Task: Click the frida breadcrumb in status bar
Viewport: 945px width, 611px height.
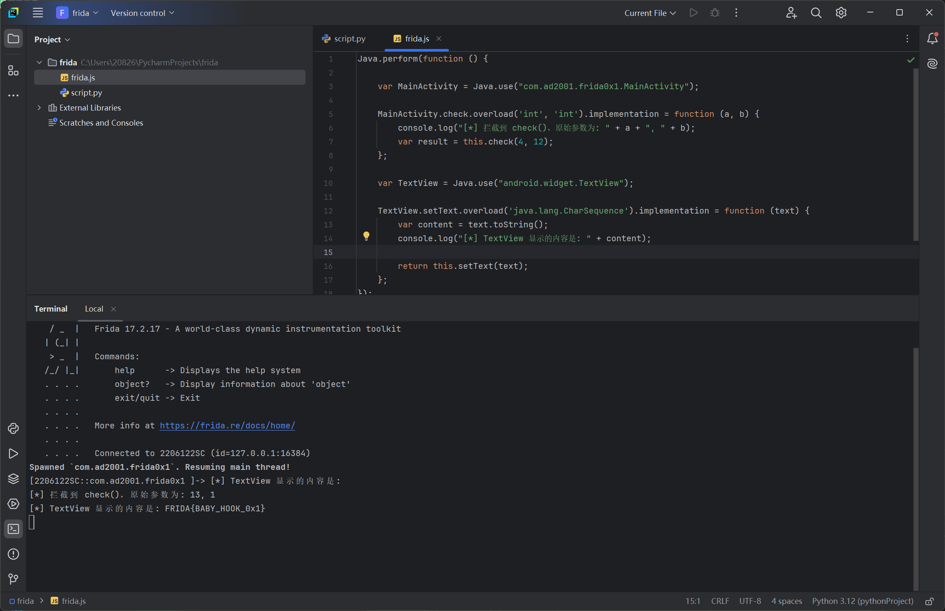Action: 22,601
